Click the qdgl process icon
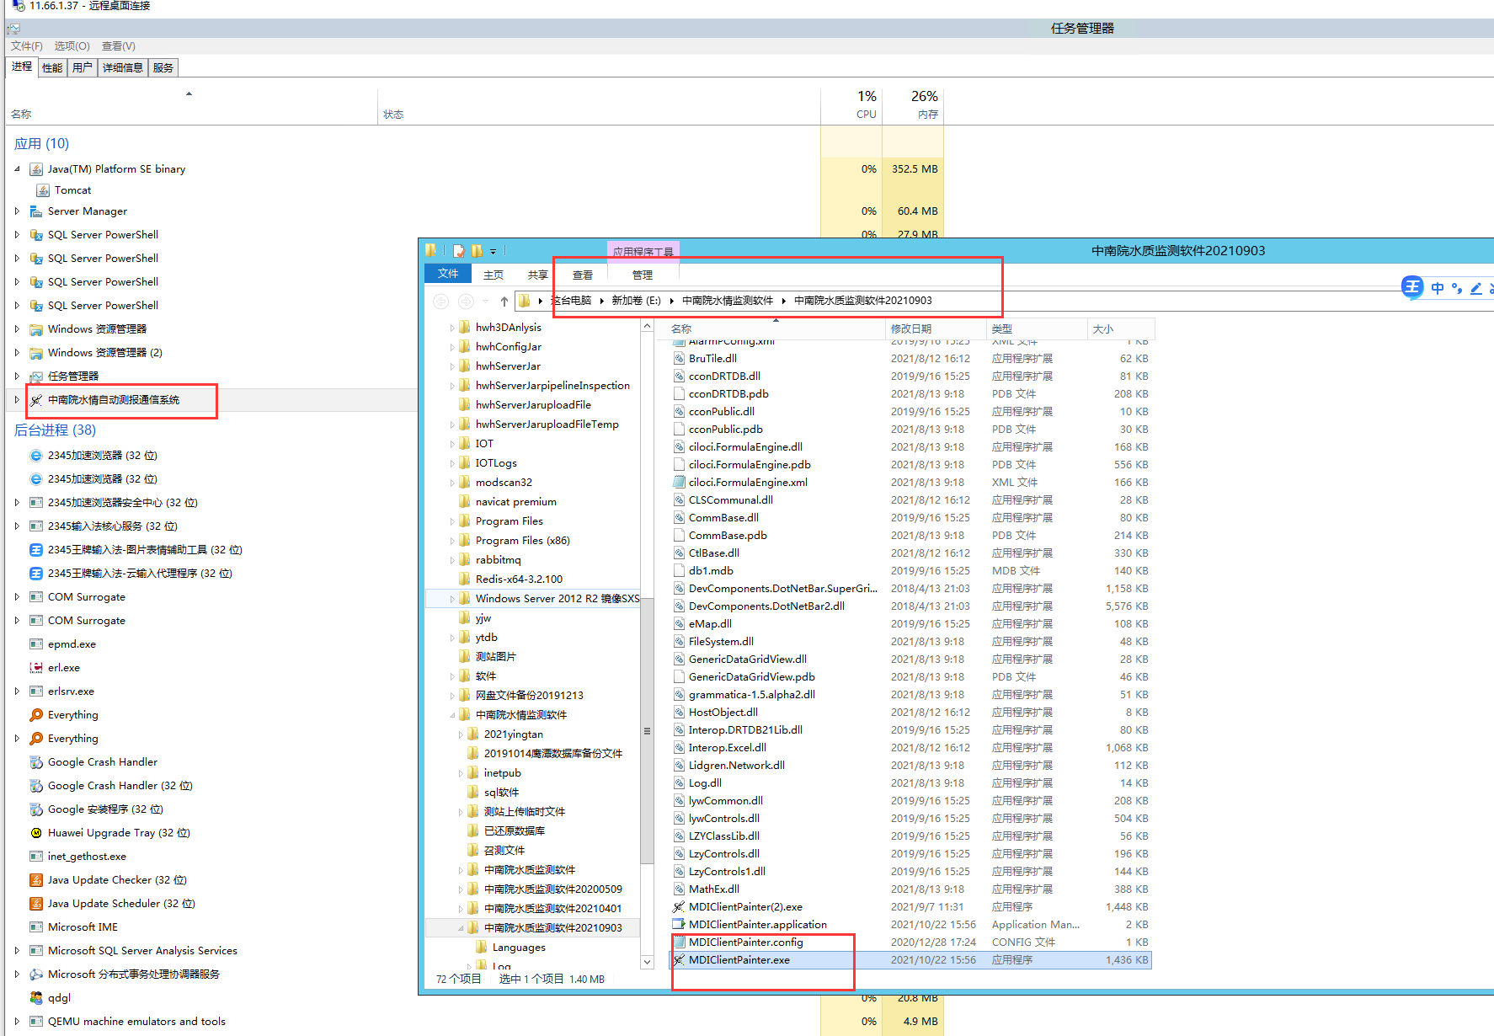1494x1036 pixels. coord(36,998)
